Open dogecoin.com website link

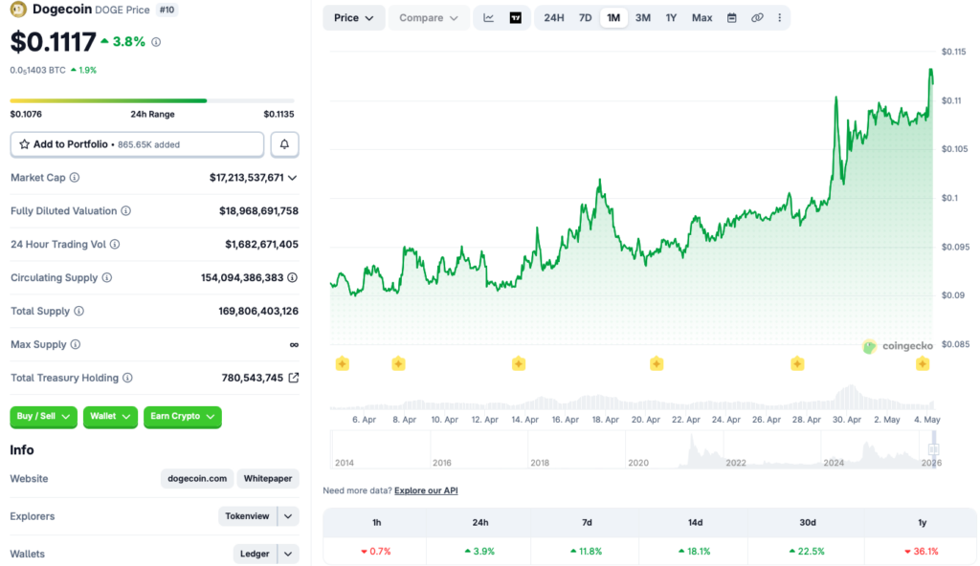click(x=197, y=479)
